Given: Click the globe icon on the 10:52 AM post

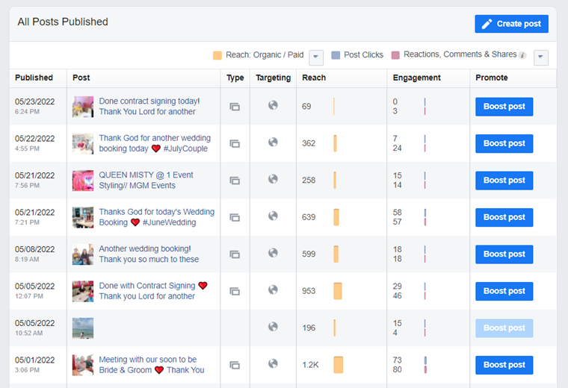Looking at the screenshot, I should (x=273, y=327).
